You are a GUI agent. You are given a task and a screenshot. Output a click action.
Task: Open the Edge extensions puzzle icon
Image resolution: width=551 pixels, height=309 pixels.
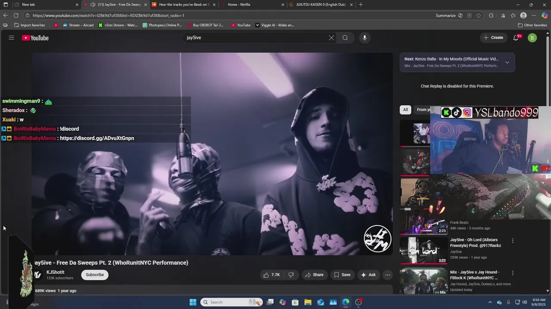pos(491,15)
